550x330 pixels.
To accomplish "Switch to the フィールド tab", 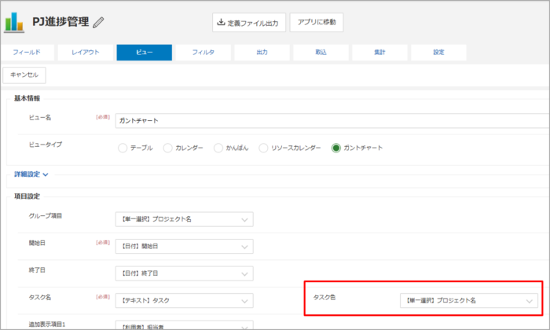I will [x=31, y=53].
